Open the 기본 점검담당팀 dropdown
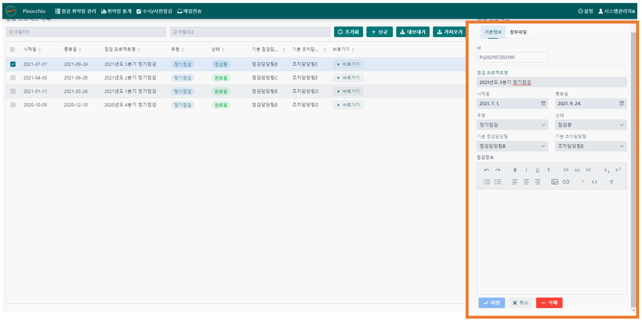The image size is (642, 321). [x=513, y=146]
